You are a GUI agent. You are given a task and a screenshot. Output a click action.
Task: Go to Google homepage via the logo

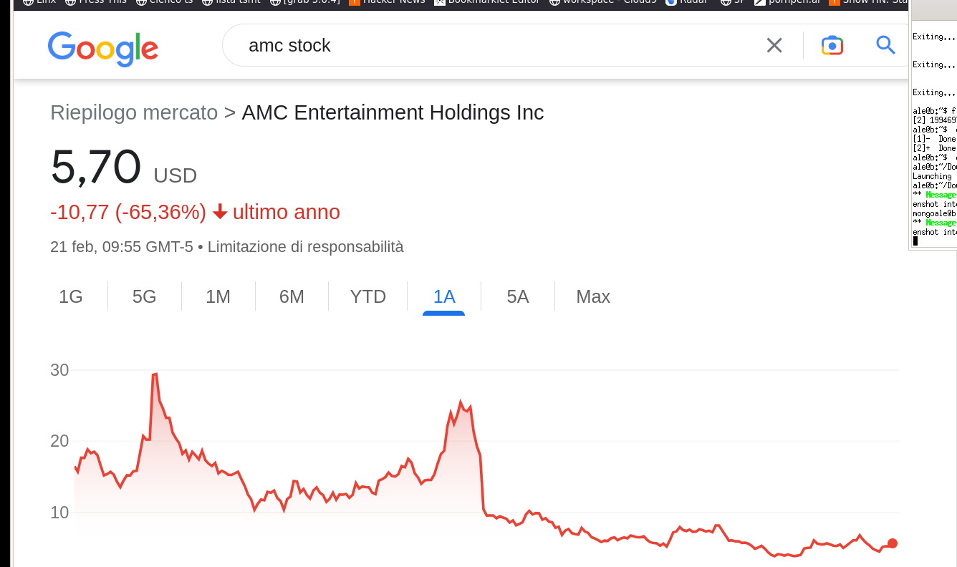coord(103,49)
